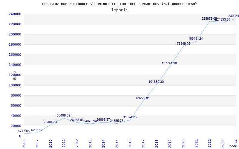Click the x-axis year label 2013
The height and width of the screenshot is (149, 239).
coord(90,143)
